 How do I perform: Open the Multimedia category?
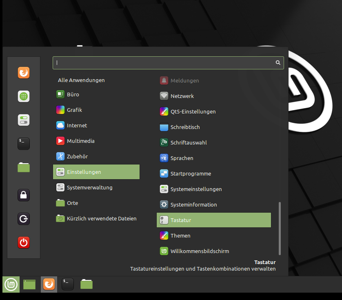pyautogui.click(x=96, y=141)
